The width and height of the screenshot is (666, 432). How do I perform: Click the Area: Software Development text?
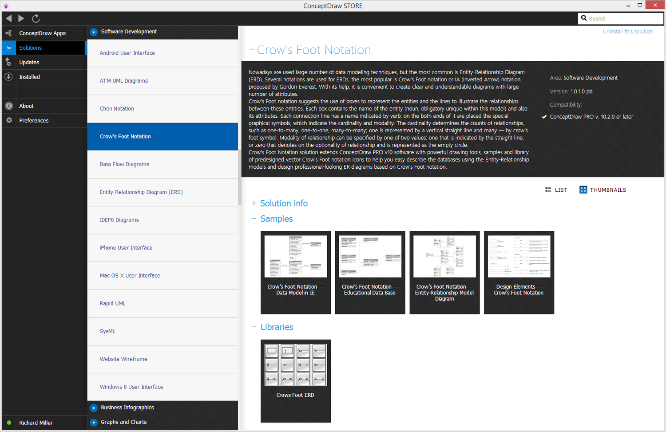tap(584, 78)
